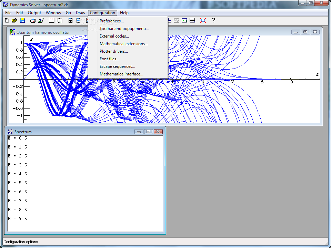
Task: Click the Print toolbar icon
Action: [33, 20]
